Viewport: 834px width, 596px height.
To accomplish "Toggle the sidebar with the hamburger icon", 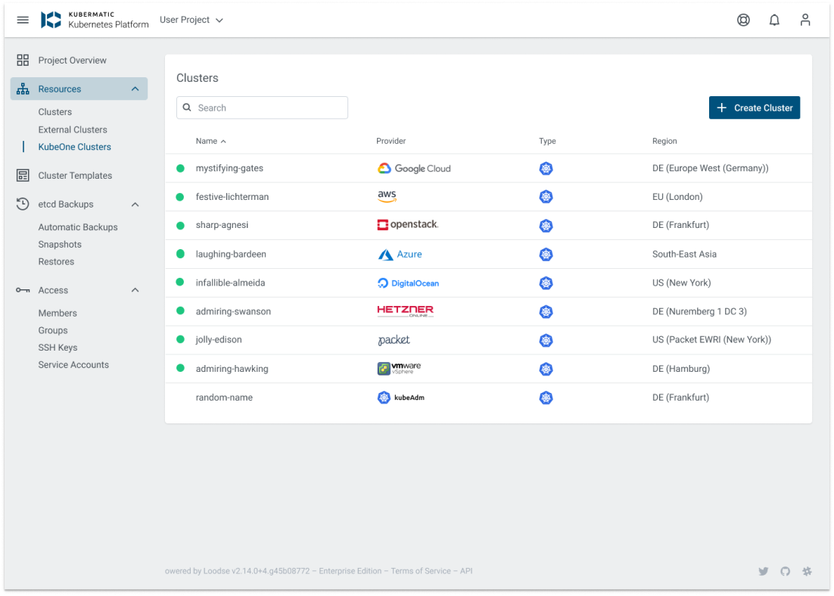I will pos(22,20).
